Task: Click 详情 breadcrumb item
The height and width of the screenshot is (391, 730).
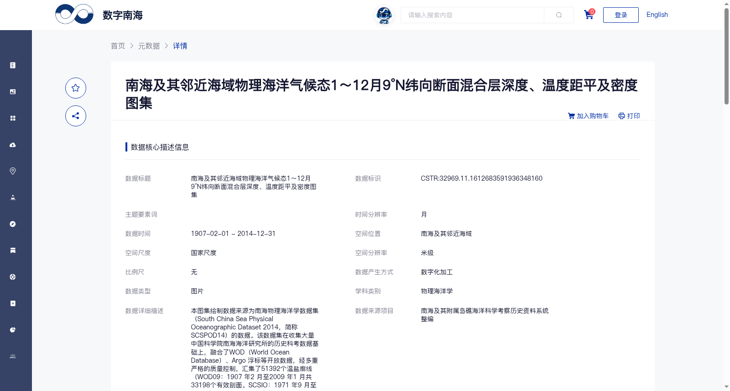Action: [x=180, y=46]
